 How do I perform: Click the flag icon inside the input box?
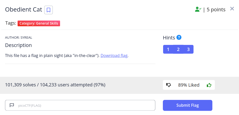(12, 105)
